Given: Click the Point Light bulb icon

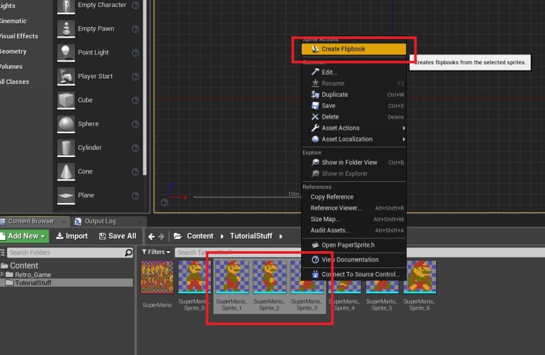Looking at the screenshot, I should pos(66,53).
